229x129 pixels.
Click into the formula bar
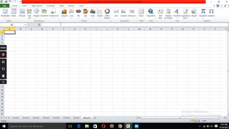pyautogui.click(x=134, y=25)
